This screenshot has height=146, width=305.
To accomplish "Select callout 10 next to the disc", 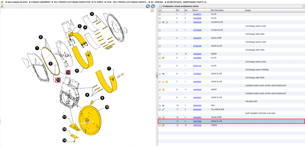I will (x=107, y=107).
